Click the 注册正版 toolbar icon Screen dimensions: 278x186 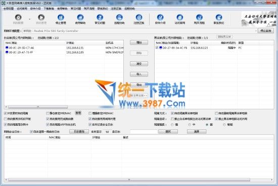(139, 17)
